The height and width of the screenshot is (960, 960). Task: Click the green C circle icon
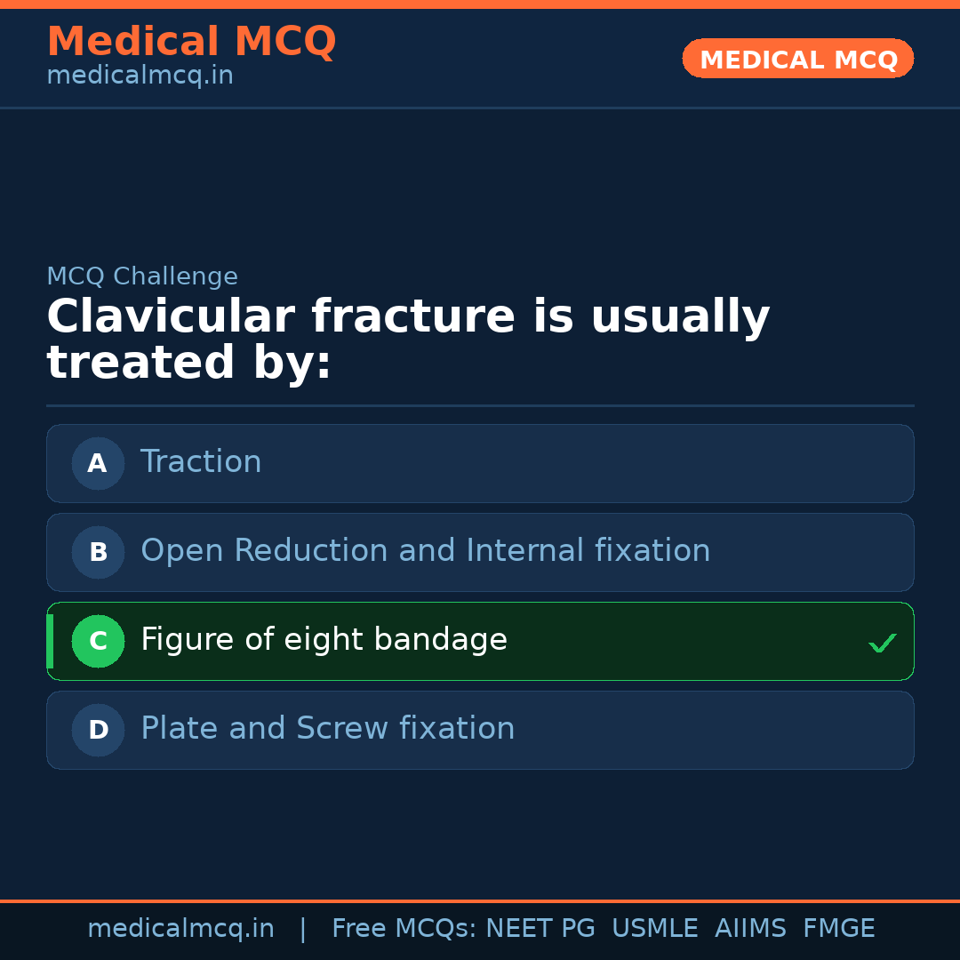pos(98,641)
